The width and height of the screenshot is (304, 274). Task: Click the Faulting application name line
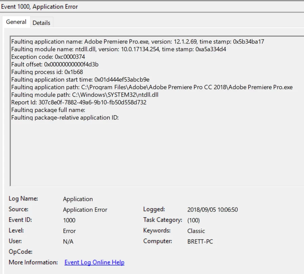(x=138, y=42)
